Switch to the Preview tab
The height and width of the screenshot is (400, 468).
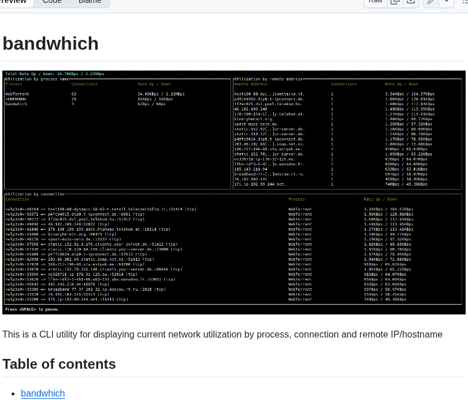13,2
